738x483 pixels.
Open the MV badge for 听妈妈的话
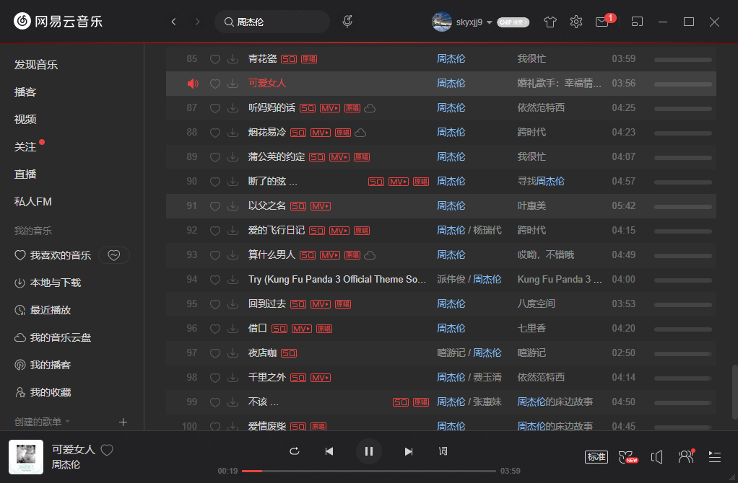point(330,108)
